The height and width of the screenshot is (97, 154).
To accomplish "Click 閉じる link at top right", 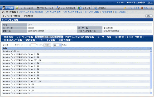I will tap(150, 3).
